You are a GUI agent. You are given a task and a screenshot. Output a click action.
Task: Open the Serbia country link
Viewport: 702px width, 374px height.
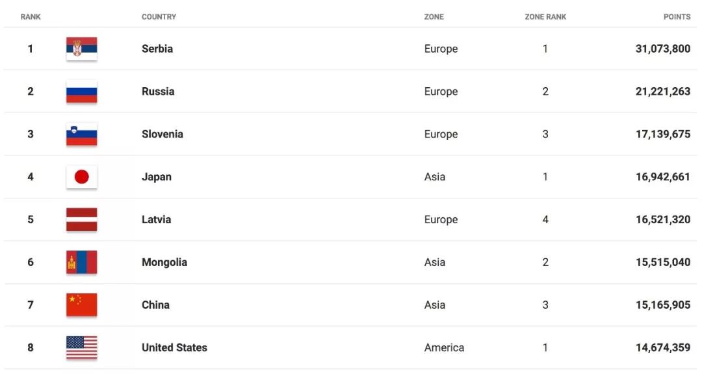pos(157,49)
